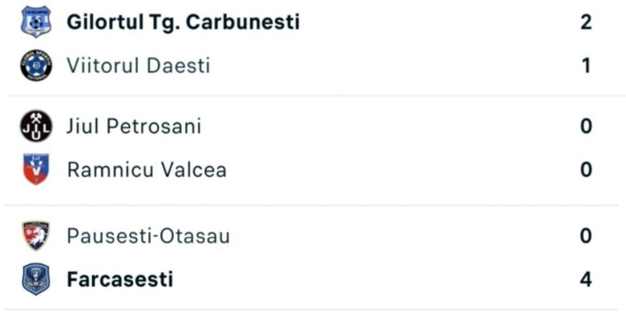Open the Pausesti-Otasau vs Farcasesti match
The width and height of the screenshot is (626, 313).
click(x=313, y=257)
